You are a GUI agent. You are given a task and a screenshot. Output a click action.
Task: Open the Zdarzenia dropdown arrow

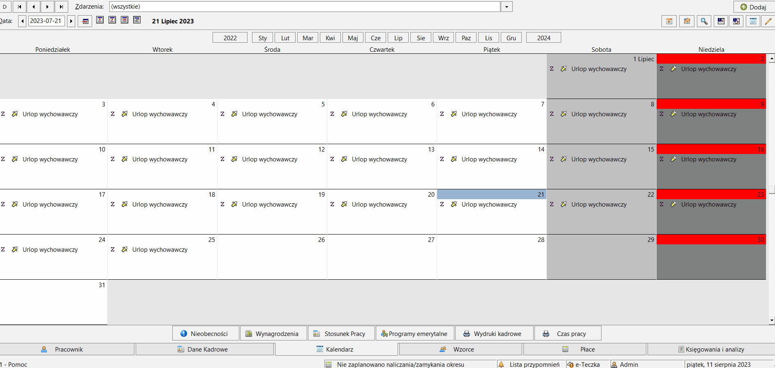pyautogui.click(x=507, y=7)
